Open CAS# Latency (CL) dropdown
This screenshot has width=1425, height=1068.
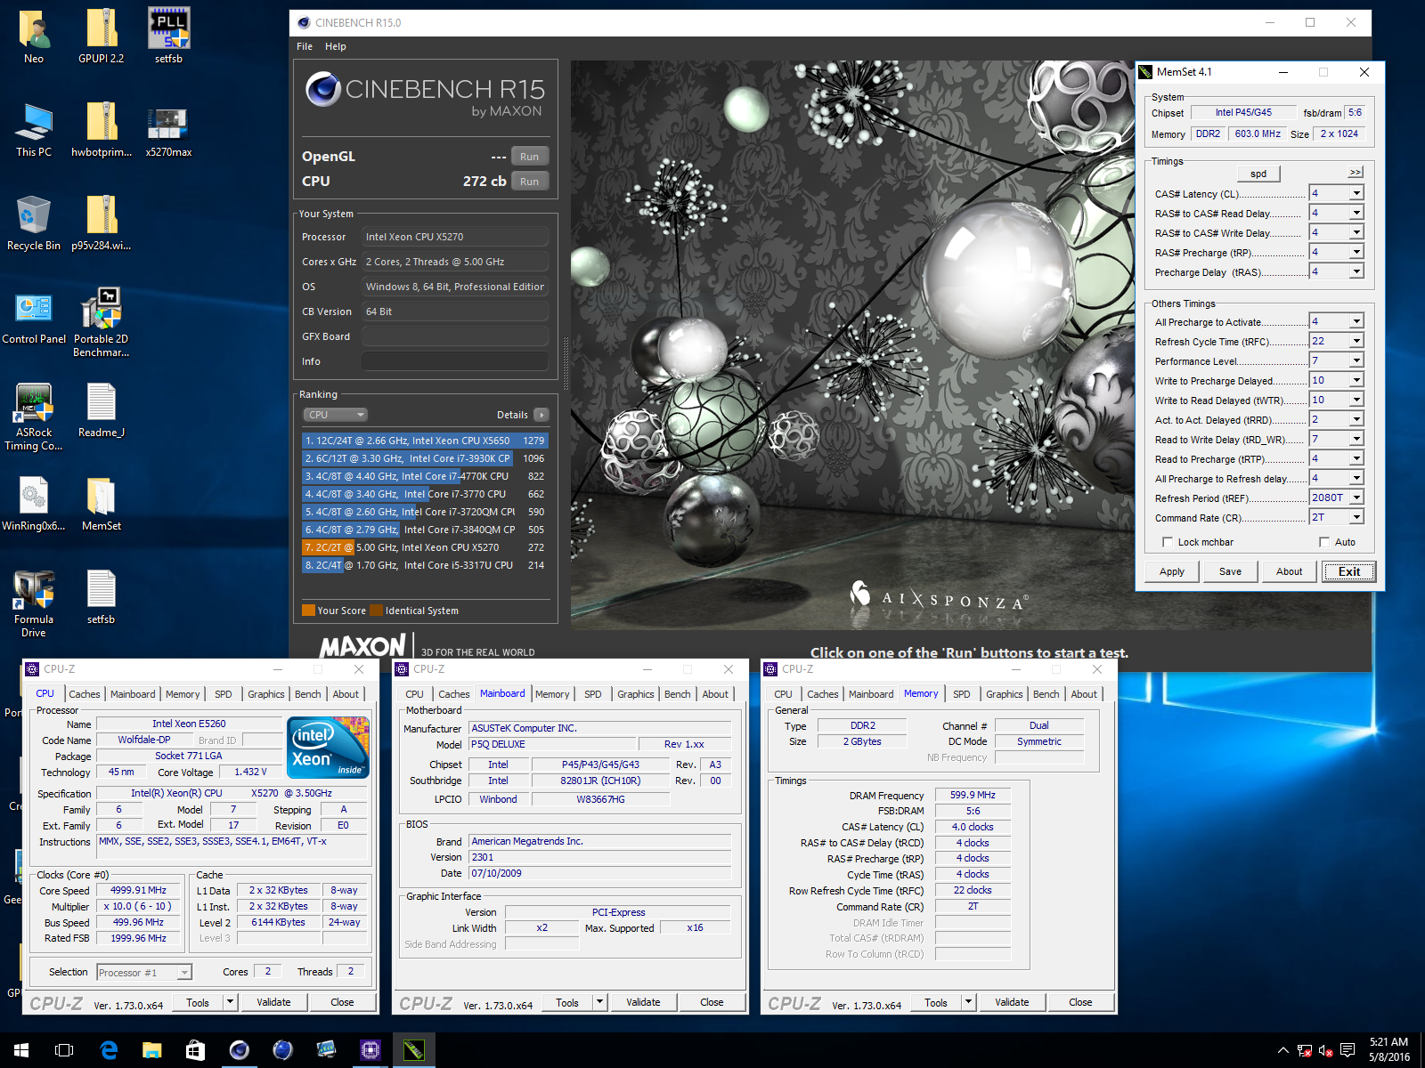click(1356, 193)
